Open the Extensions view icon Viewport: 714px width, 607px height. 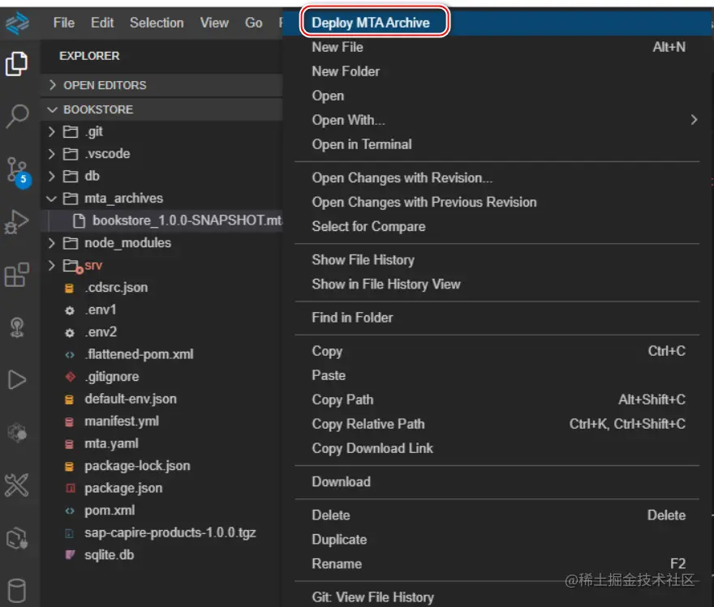pos(17,275)
